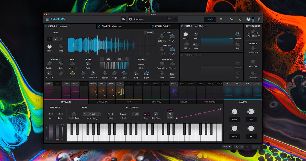Image resolution: width=306 pixels, height=161 pixels.
Task: Click the yellow lightbulb sound design tips icon
Action: (x=240, y=19)
